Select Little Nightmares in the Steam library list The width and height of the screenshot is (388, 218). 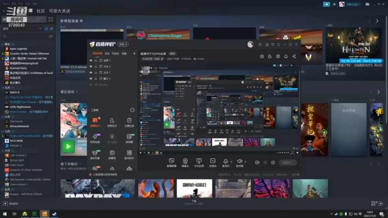[20, 107]
